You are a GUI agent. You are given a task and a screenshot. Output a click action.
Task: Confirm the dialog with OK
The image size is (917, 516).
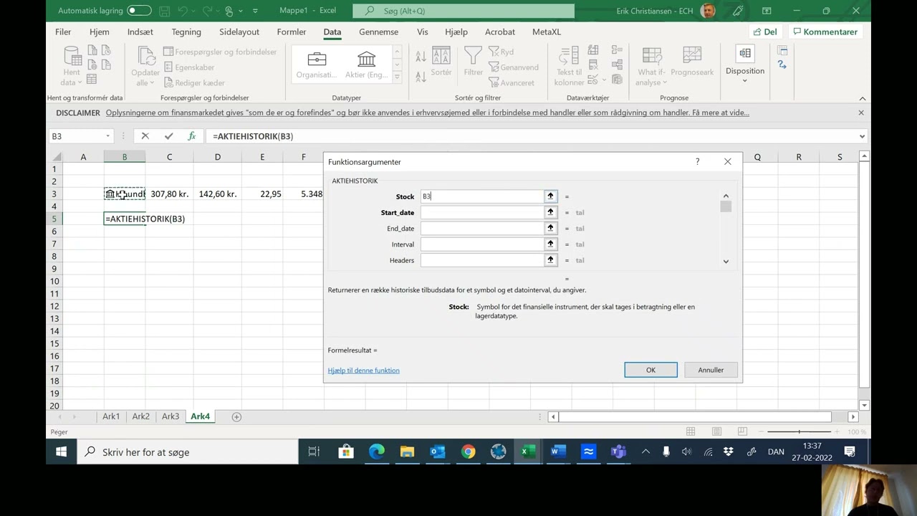650,370
